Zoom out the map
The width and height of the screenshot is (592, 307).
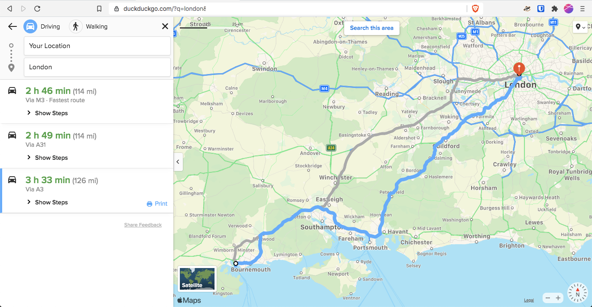point(548,298)
